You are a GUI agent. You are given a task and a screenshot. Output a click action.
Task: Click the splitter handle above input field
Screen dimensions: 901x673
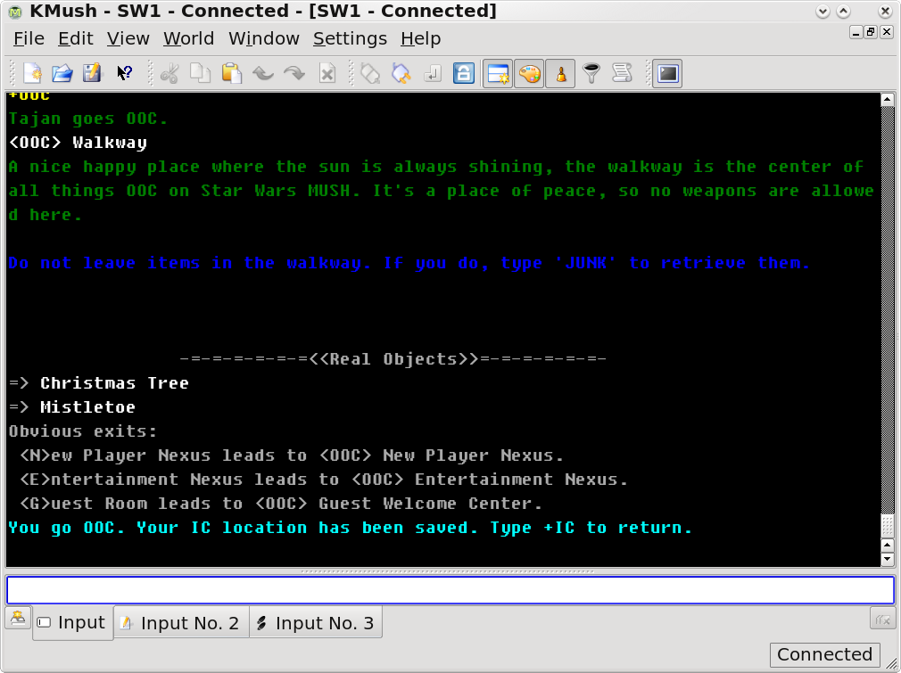(447, 571)
